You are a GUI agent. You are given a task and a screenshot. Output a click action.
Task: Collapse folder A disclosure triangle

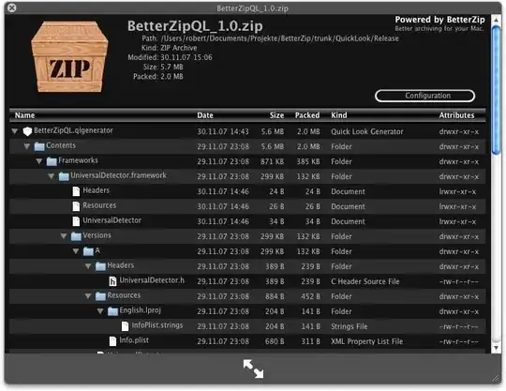coord(76,251)
